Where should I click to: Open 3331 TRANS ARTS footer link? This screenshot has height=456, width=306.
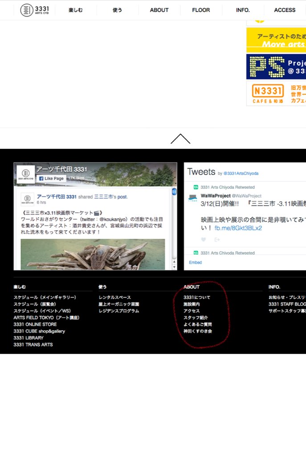click(x=33, y=344)
